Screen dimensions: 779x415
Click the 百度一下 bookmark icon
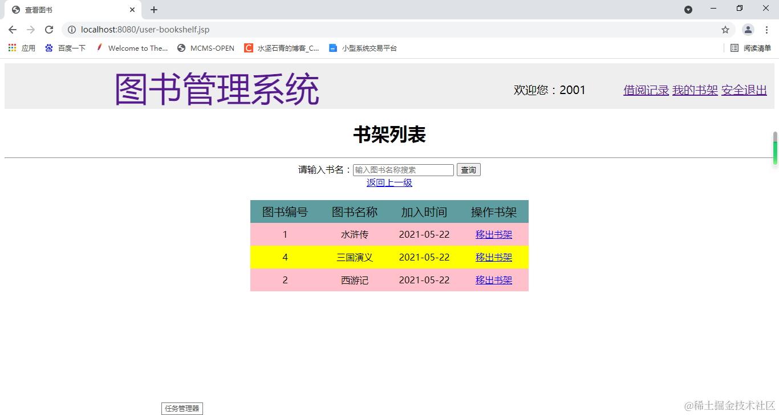coord(48,48)
